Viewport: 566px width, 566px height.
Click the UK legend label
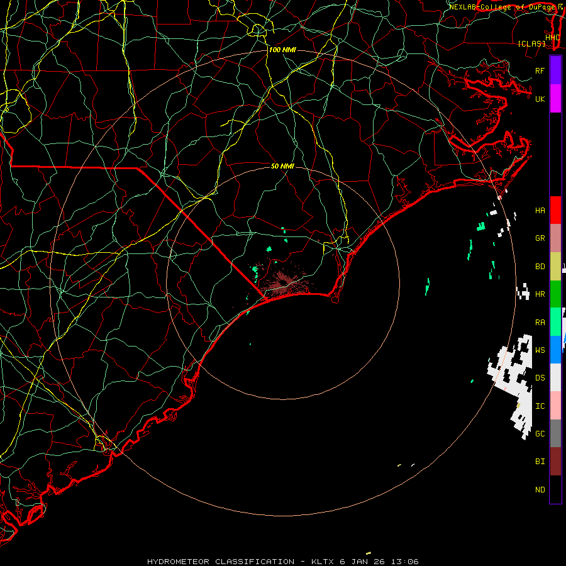[540, 99]
